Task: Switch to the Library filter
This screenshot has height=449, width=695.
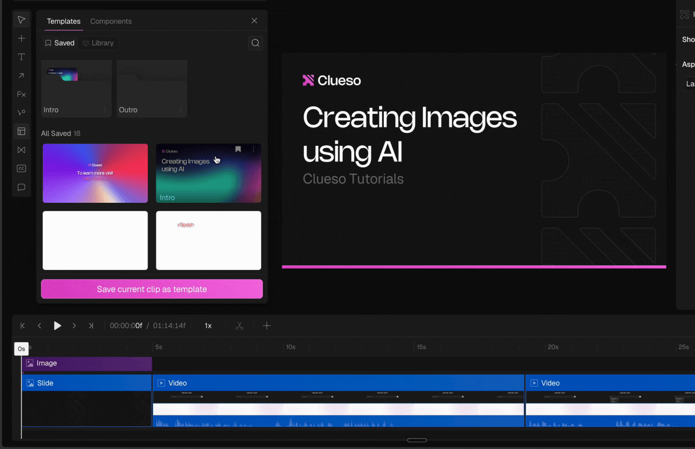Action: 98,42
